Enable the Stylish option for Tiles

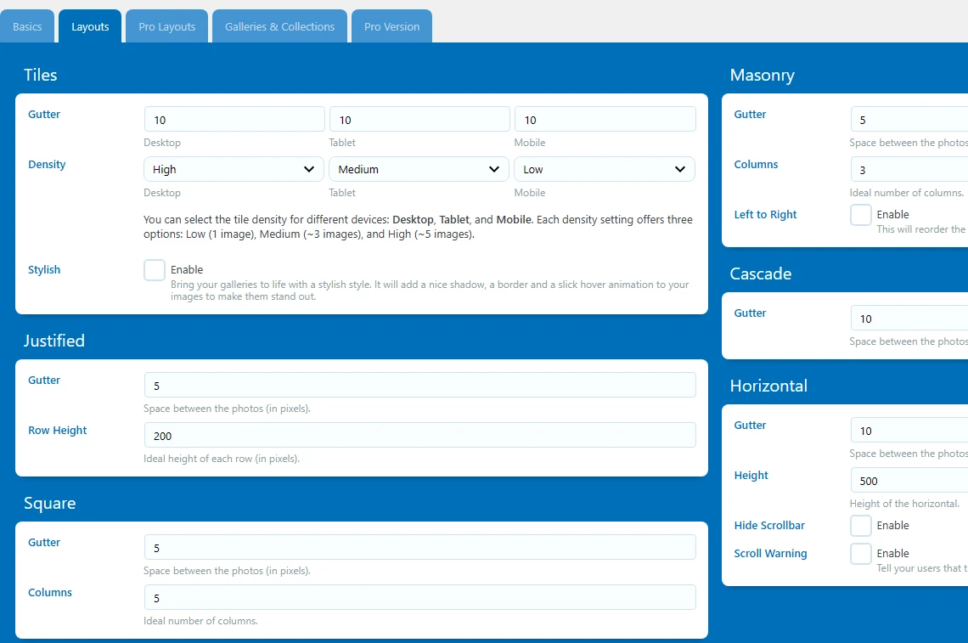click(154, 269)
